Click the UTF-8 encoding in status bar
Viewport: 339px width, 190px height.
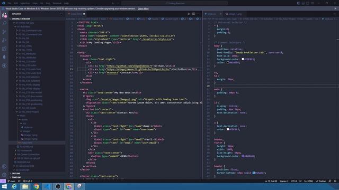click(x=294, y=181)
